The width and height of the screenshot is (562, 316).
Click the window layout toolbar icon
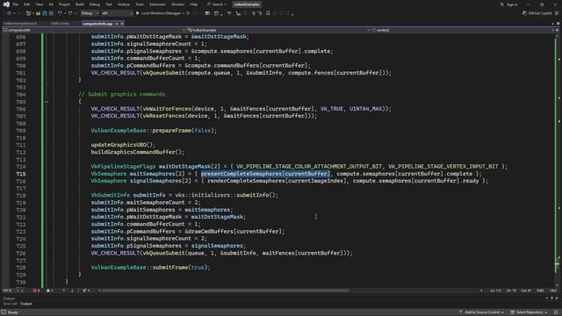(x=216, y=13)
